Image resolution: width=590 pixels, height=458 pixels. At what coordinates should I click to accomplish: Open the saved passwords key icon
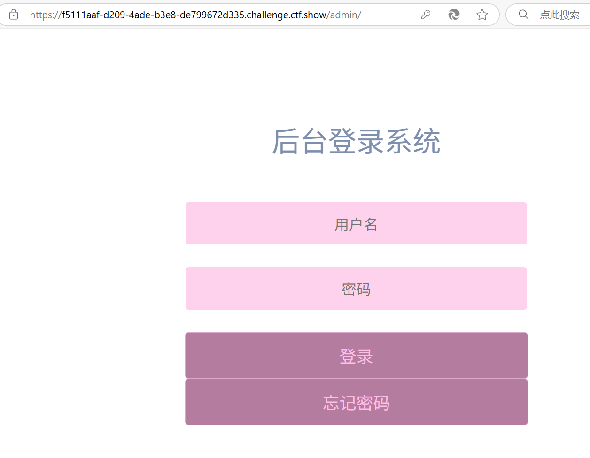[x=426, y=15]
